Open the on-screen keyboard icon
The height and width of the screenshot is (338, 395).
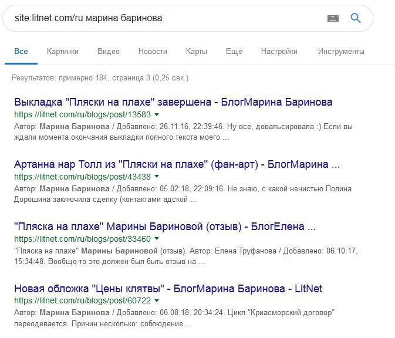(x=333, y=18)
